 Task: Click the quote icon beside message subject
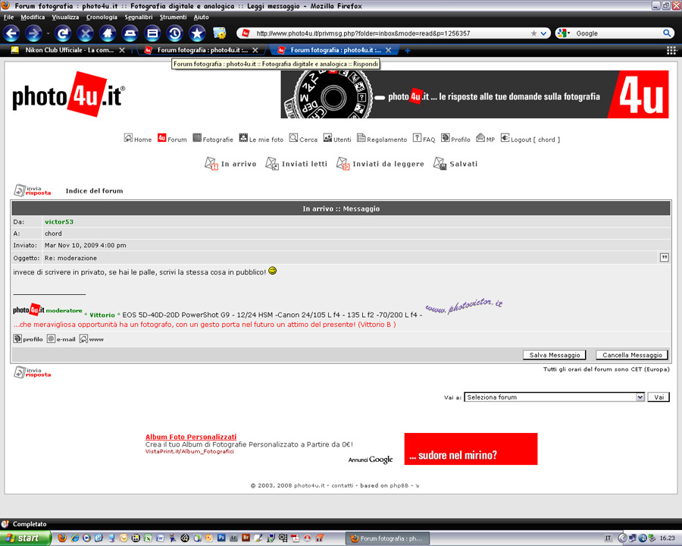tap(665, 258)
